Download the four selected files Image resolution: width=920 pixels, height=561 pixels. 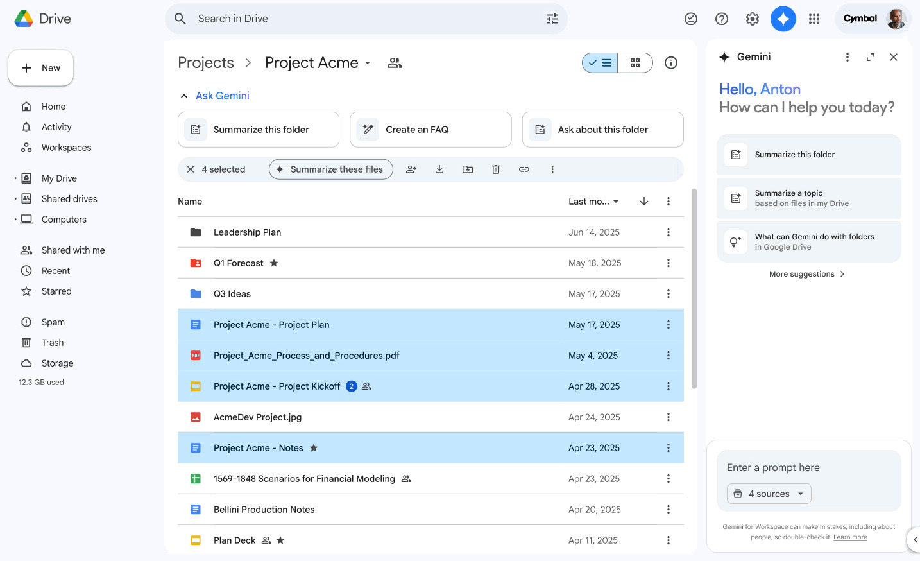pyautogui.click(x=439, y=169)
